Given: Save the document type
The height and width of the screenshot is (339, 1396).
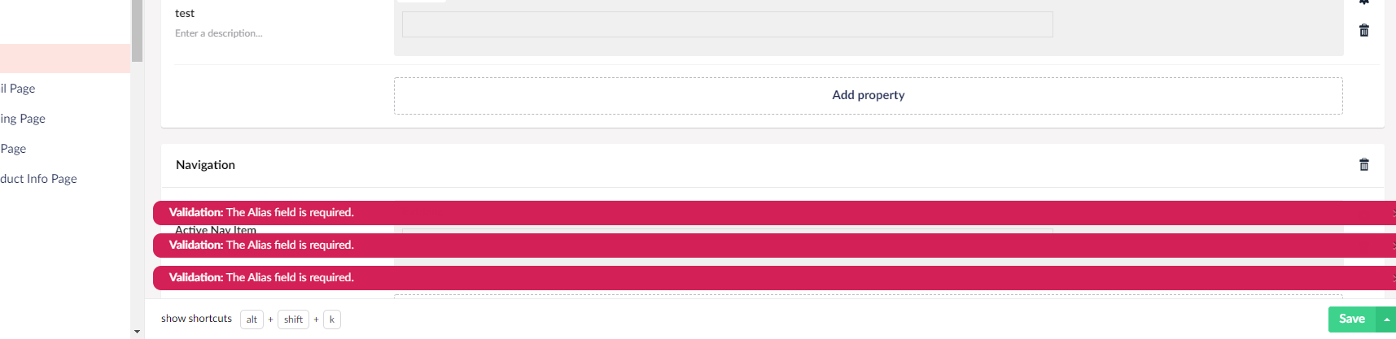Looking at the screenshot, I should 1351,319.
